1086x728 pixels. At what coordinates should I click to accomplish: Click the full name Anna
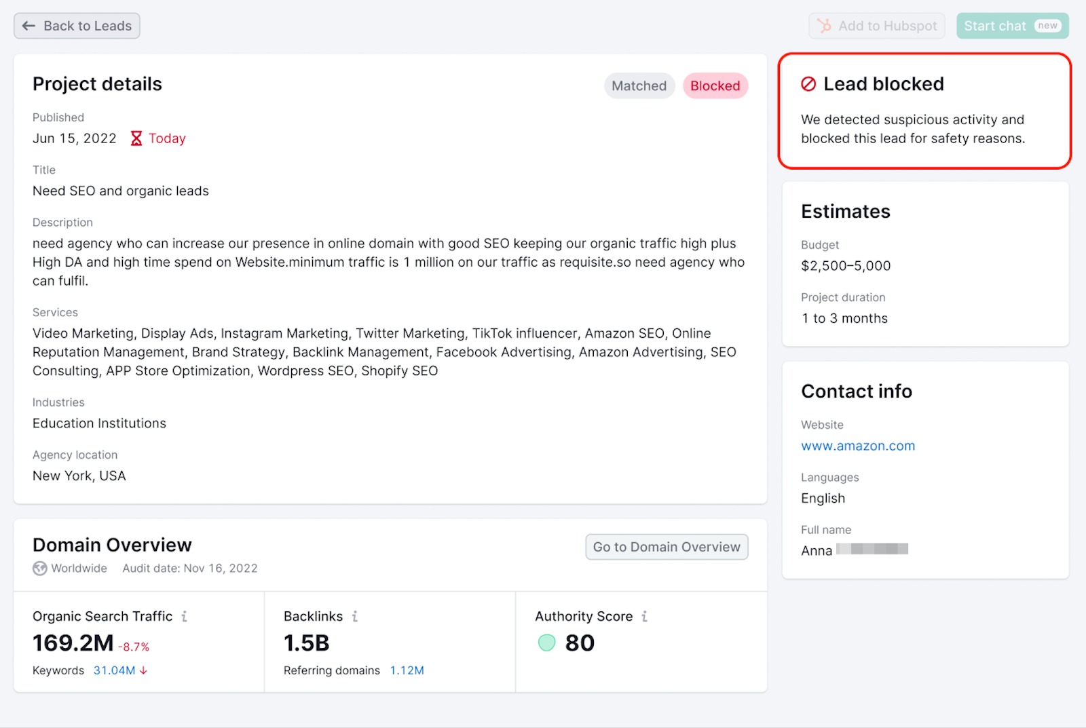(x=817, y=550)
